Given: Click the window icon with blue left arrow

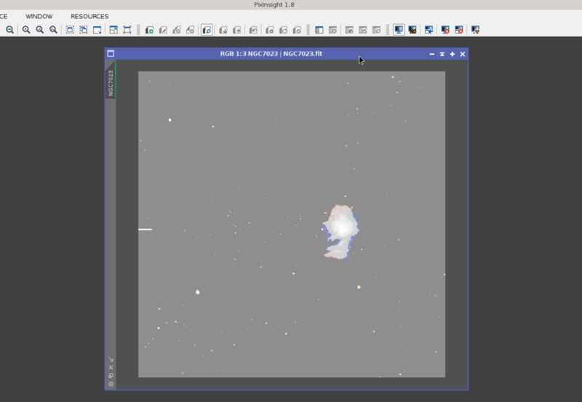Looking at the screenshot, I should (428, 30).
